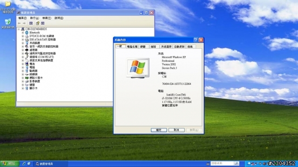Expand the Bluetooth node plus box

23,32
